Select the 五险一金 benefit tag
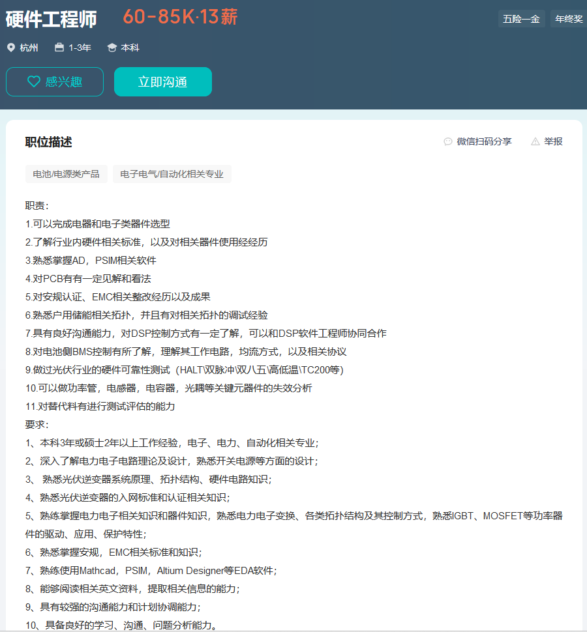Image resolution: width=587 pixels, height=632 pixels. coord(521,19)
